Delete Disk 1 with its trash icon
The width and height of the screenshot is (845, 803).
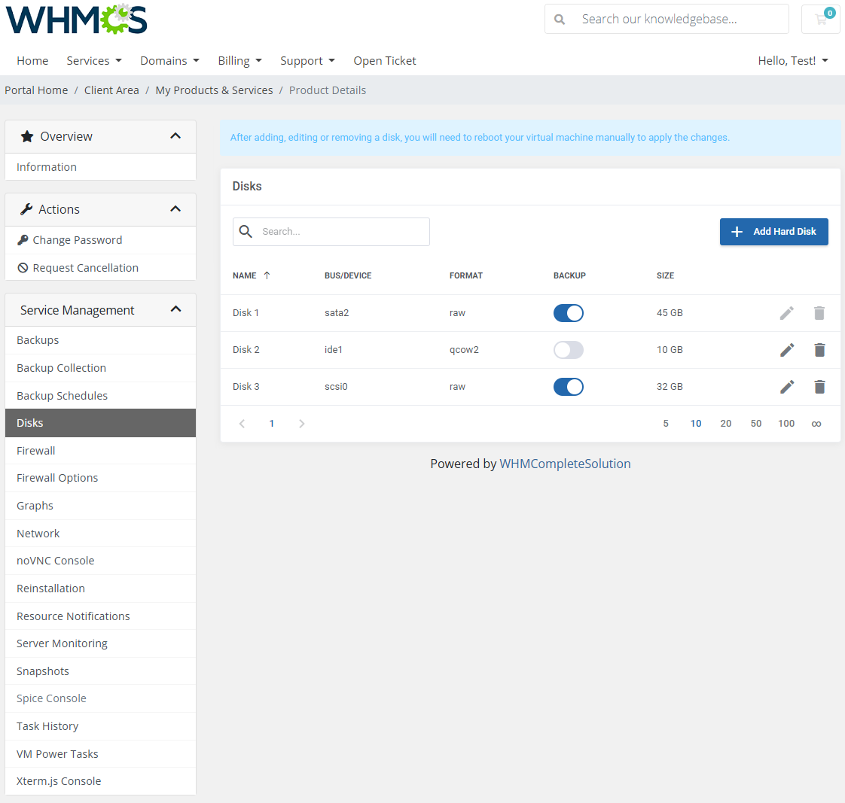coord(819,312)
